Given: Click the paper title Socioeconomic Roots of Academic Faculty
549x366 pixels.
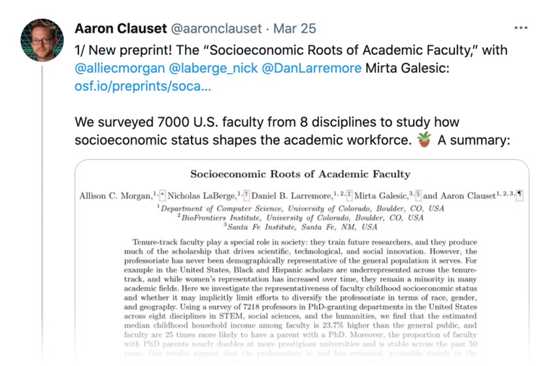Looking at the screenshot, I should coord(301,174).
